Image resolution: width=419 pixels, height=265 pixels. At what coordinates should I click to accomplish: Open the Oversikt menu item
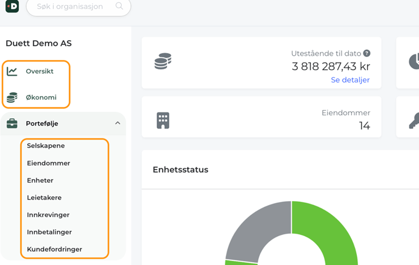(40, 71)
